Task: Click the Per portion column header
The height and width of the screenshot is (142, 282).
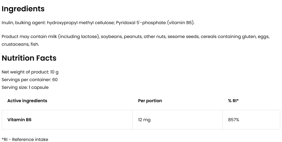Action: pos(150,101)
